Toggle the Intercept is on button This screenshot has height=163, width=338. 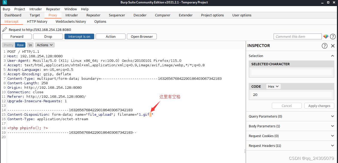point(79,36)
